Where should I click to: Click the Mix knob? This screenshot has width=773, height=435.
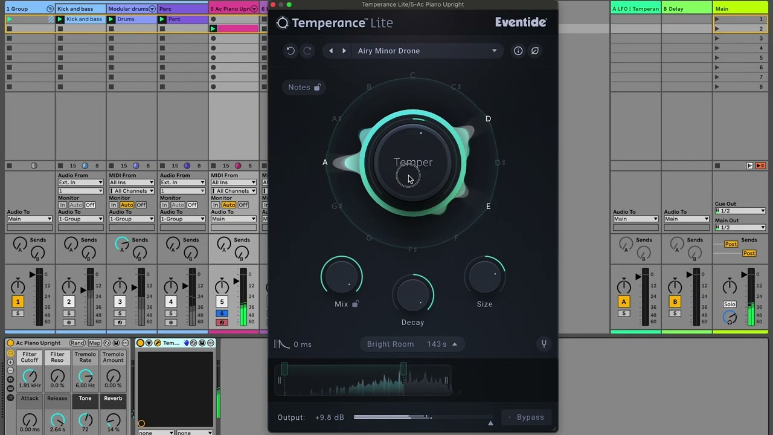pyautogui.click(x=342, y=277)
